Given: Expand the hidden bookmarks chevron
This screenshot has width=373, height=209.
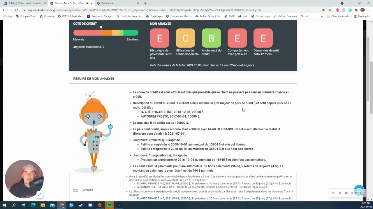Looking at the screenshot, I should 322,16.
